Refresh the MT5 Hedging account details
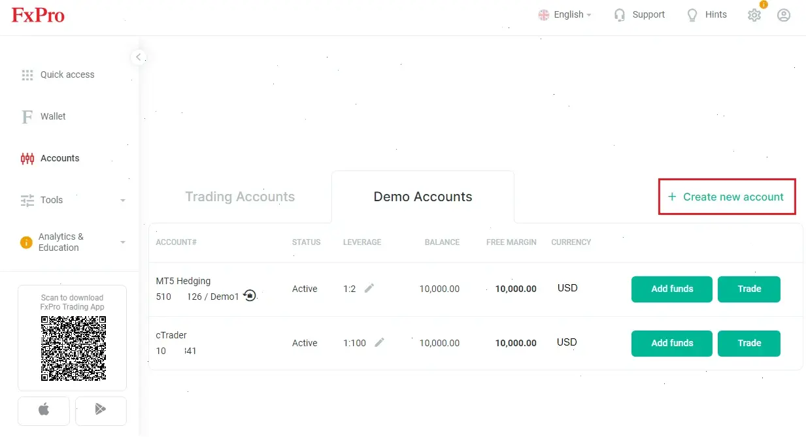The image size is (806, 437). [x=249, y=296]
